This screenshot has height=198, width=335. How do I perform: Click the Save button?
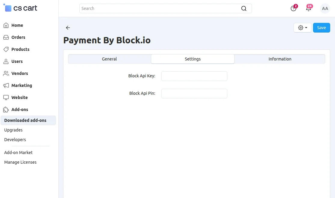tap(321, 28)
